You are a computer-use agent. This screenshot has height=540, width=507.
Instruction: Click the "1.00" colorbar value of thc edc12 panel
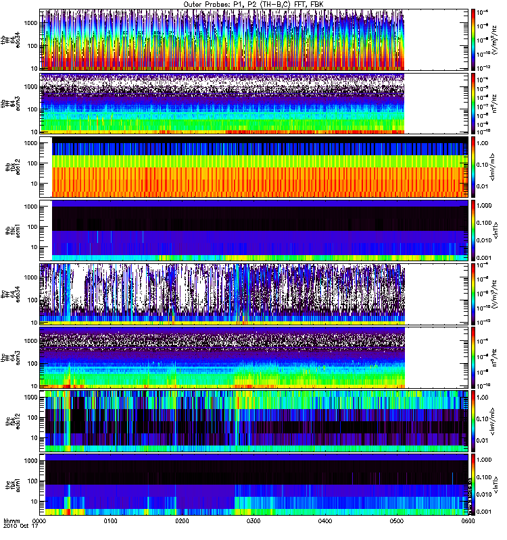click(483, 398)
